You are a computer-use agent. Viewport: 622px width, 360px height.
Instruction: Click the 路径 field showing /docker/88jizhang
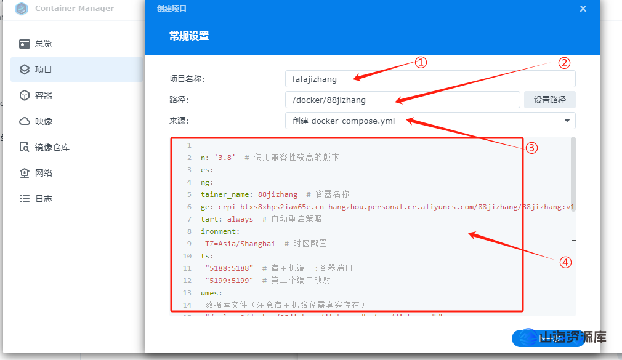(x=402, y=100)
